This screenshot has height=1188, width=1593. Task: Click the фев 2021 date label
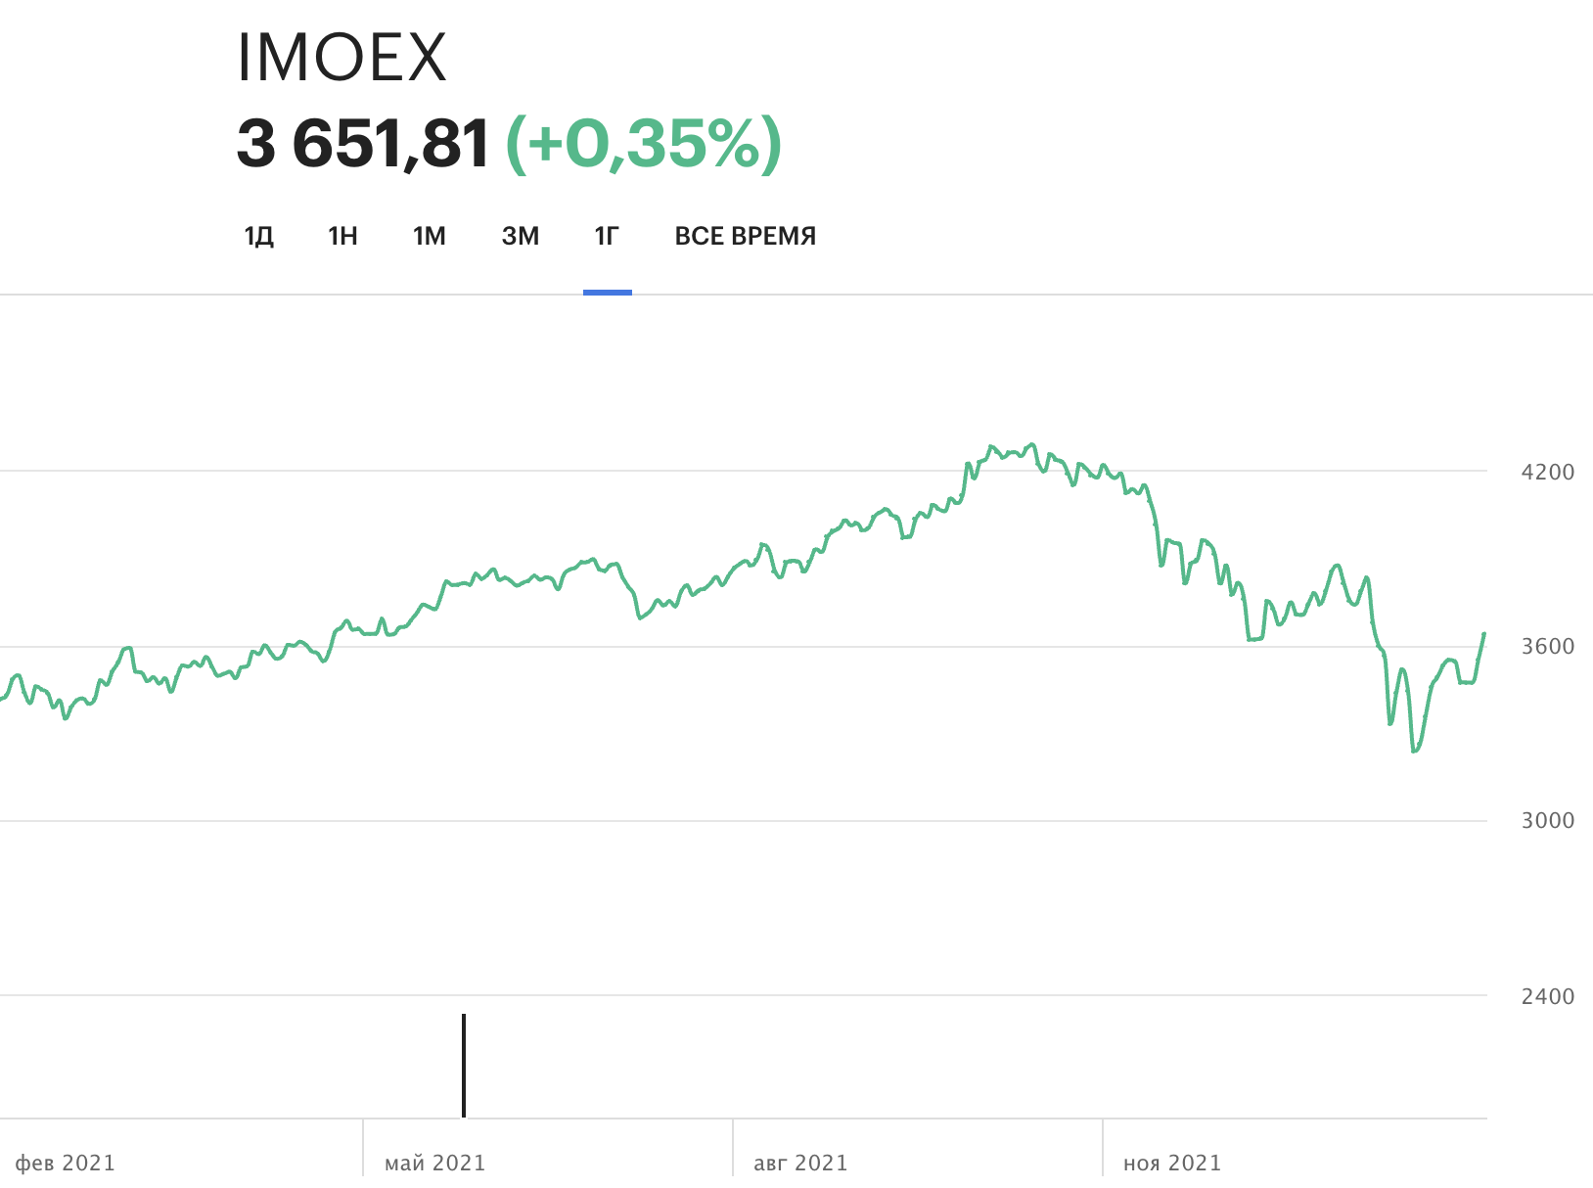pos(66,1163)
